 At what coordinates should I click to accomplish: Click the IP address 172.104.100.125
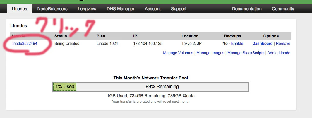click(148, 43)
